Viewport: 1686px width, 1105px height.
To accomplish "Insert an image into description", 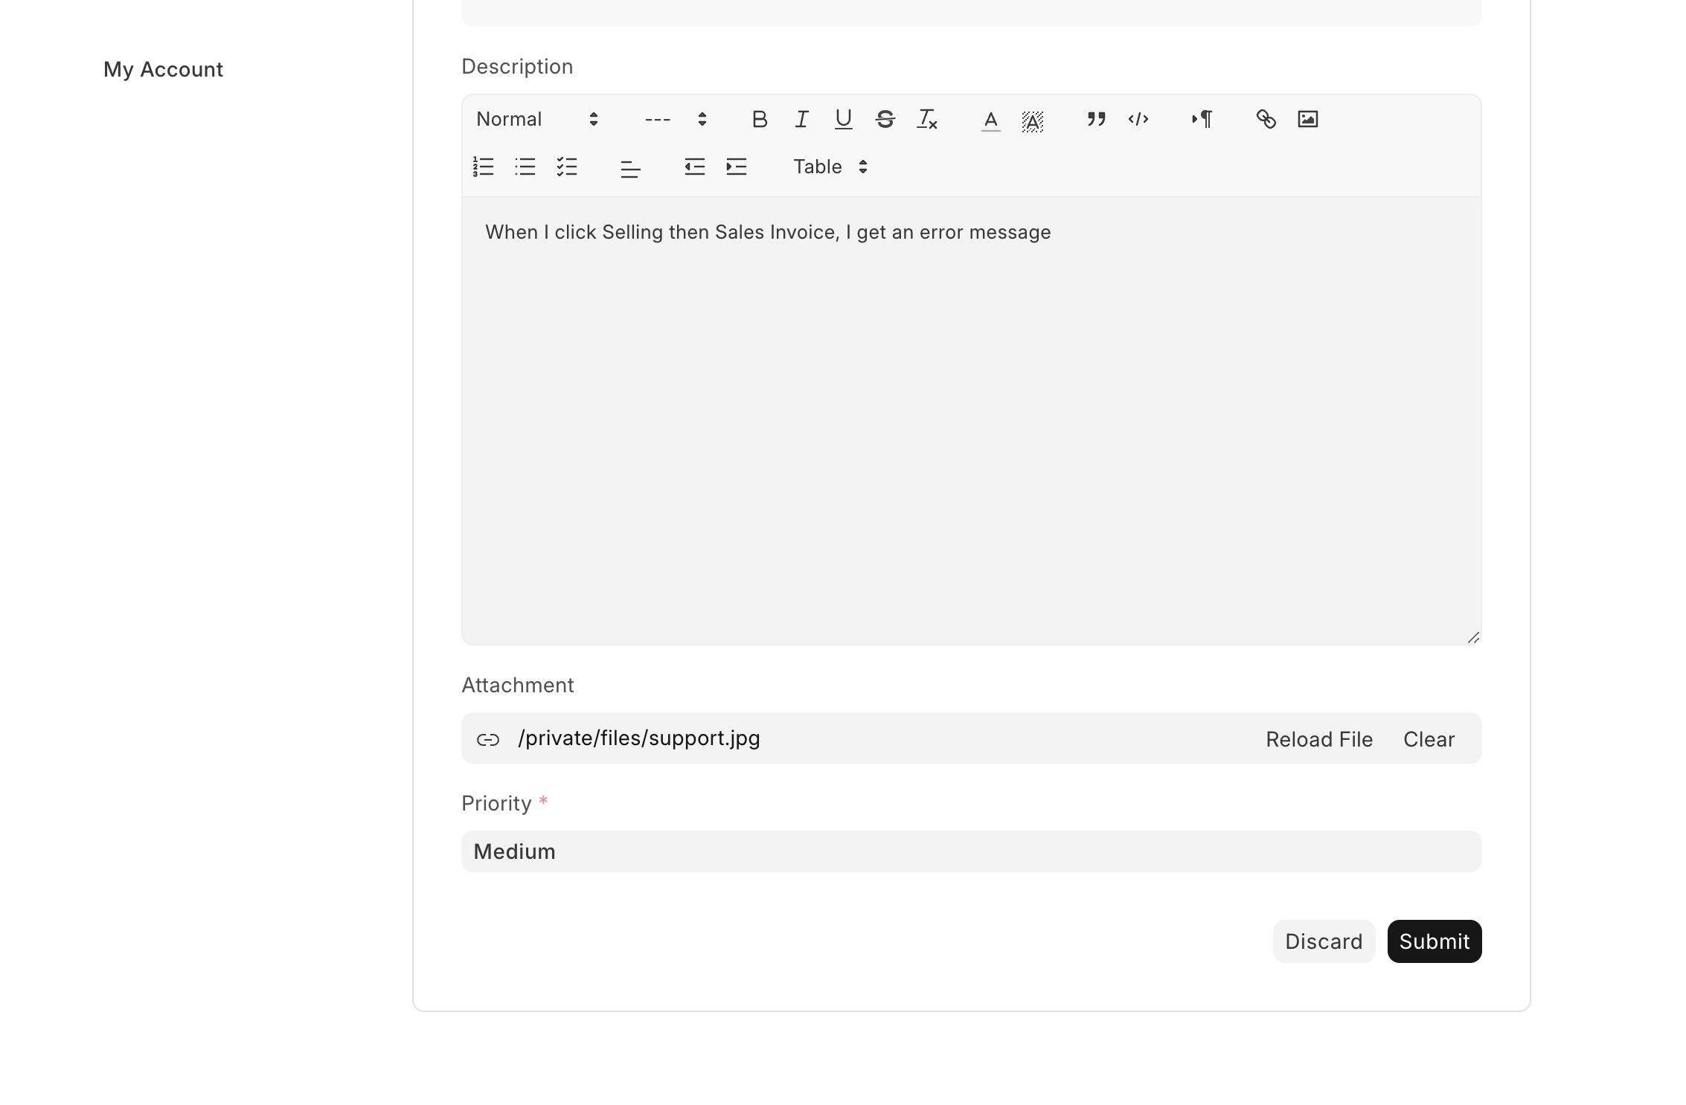I will [1307, 119].
